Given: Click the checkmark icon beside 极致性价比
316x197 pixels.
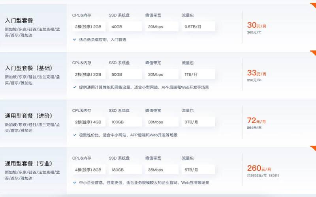Looking at the screenshot, I should (x=75, y=135).
